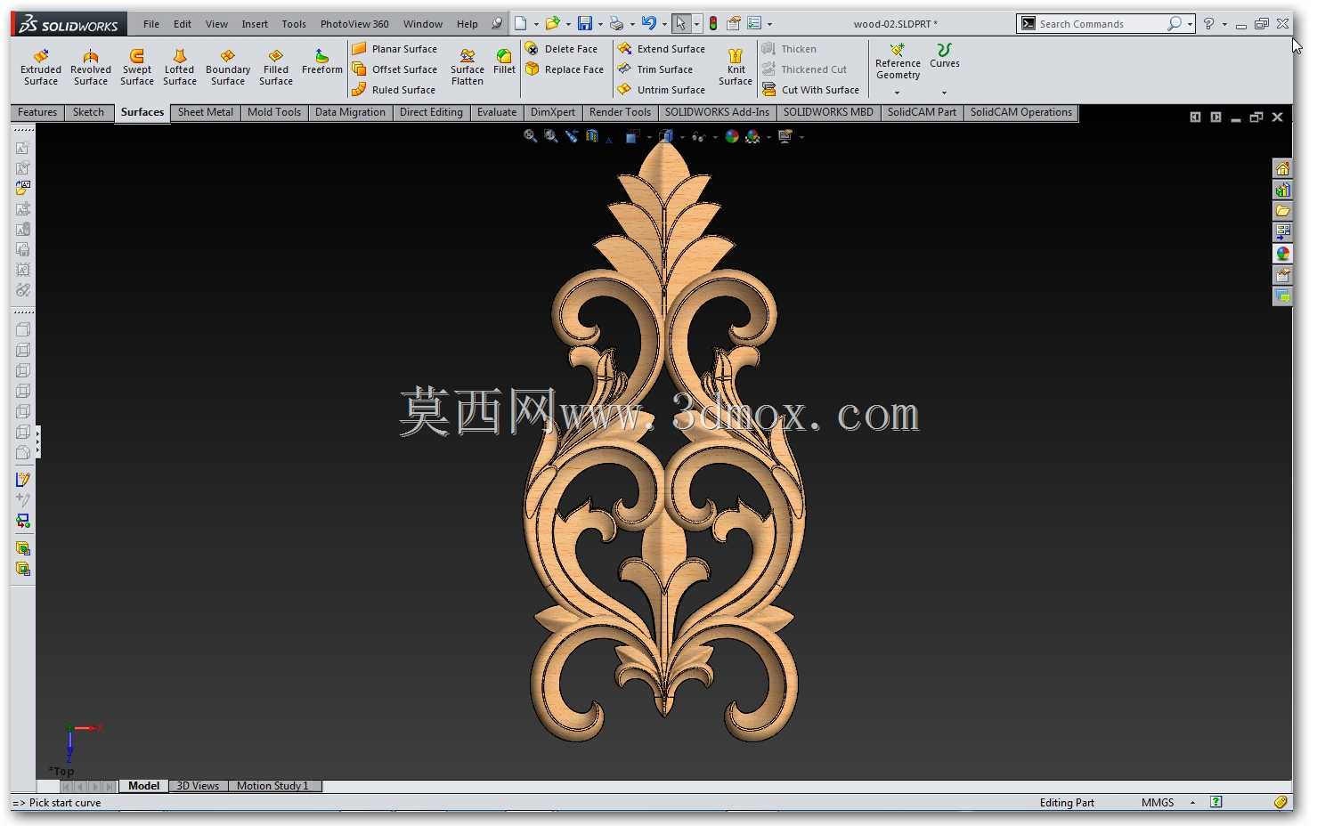Select Cut With Surface tool
Screen dimensions: 1317x826
(810, 90)
